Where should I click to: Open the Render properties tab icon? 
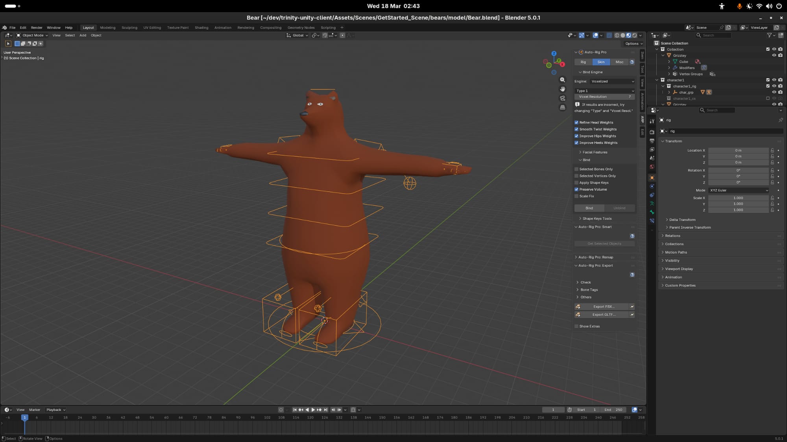(652, 132)
